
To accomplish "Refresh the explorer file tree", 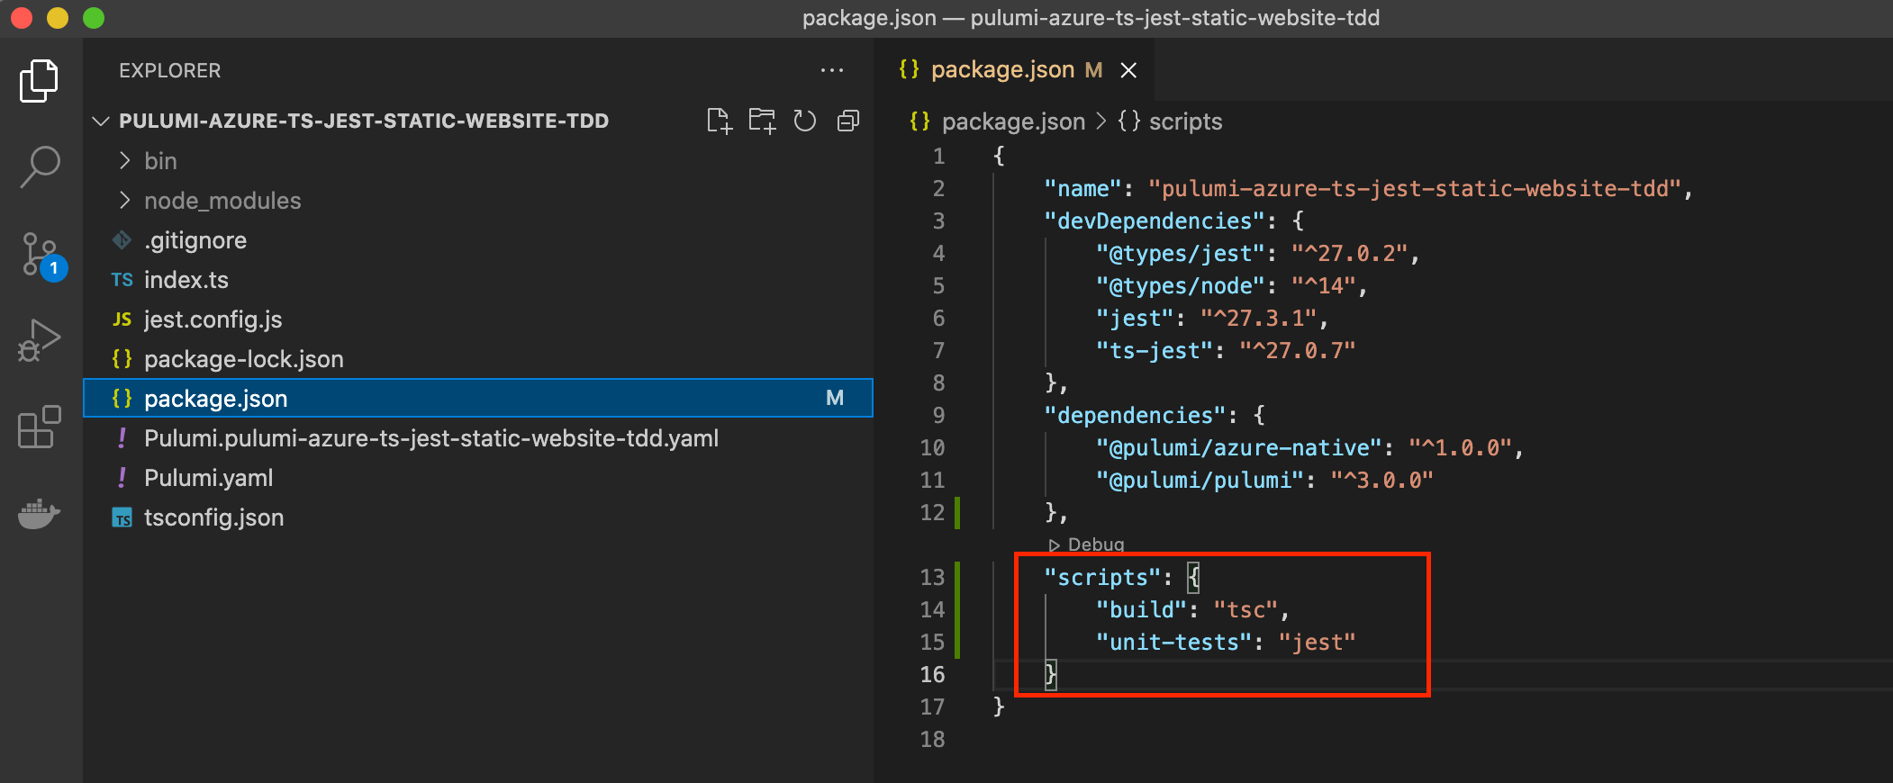I will pyautogui.click(x=804, y=121).
